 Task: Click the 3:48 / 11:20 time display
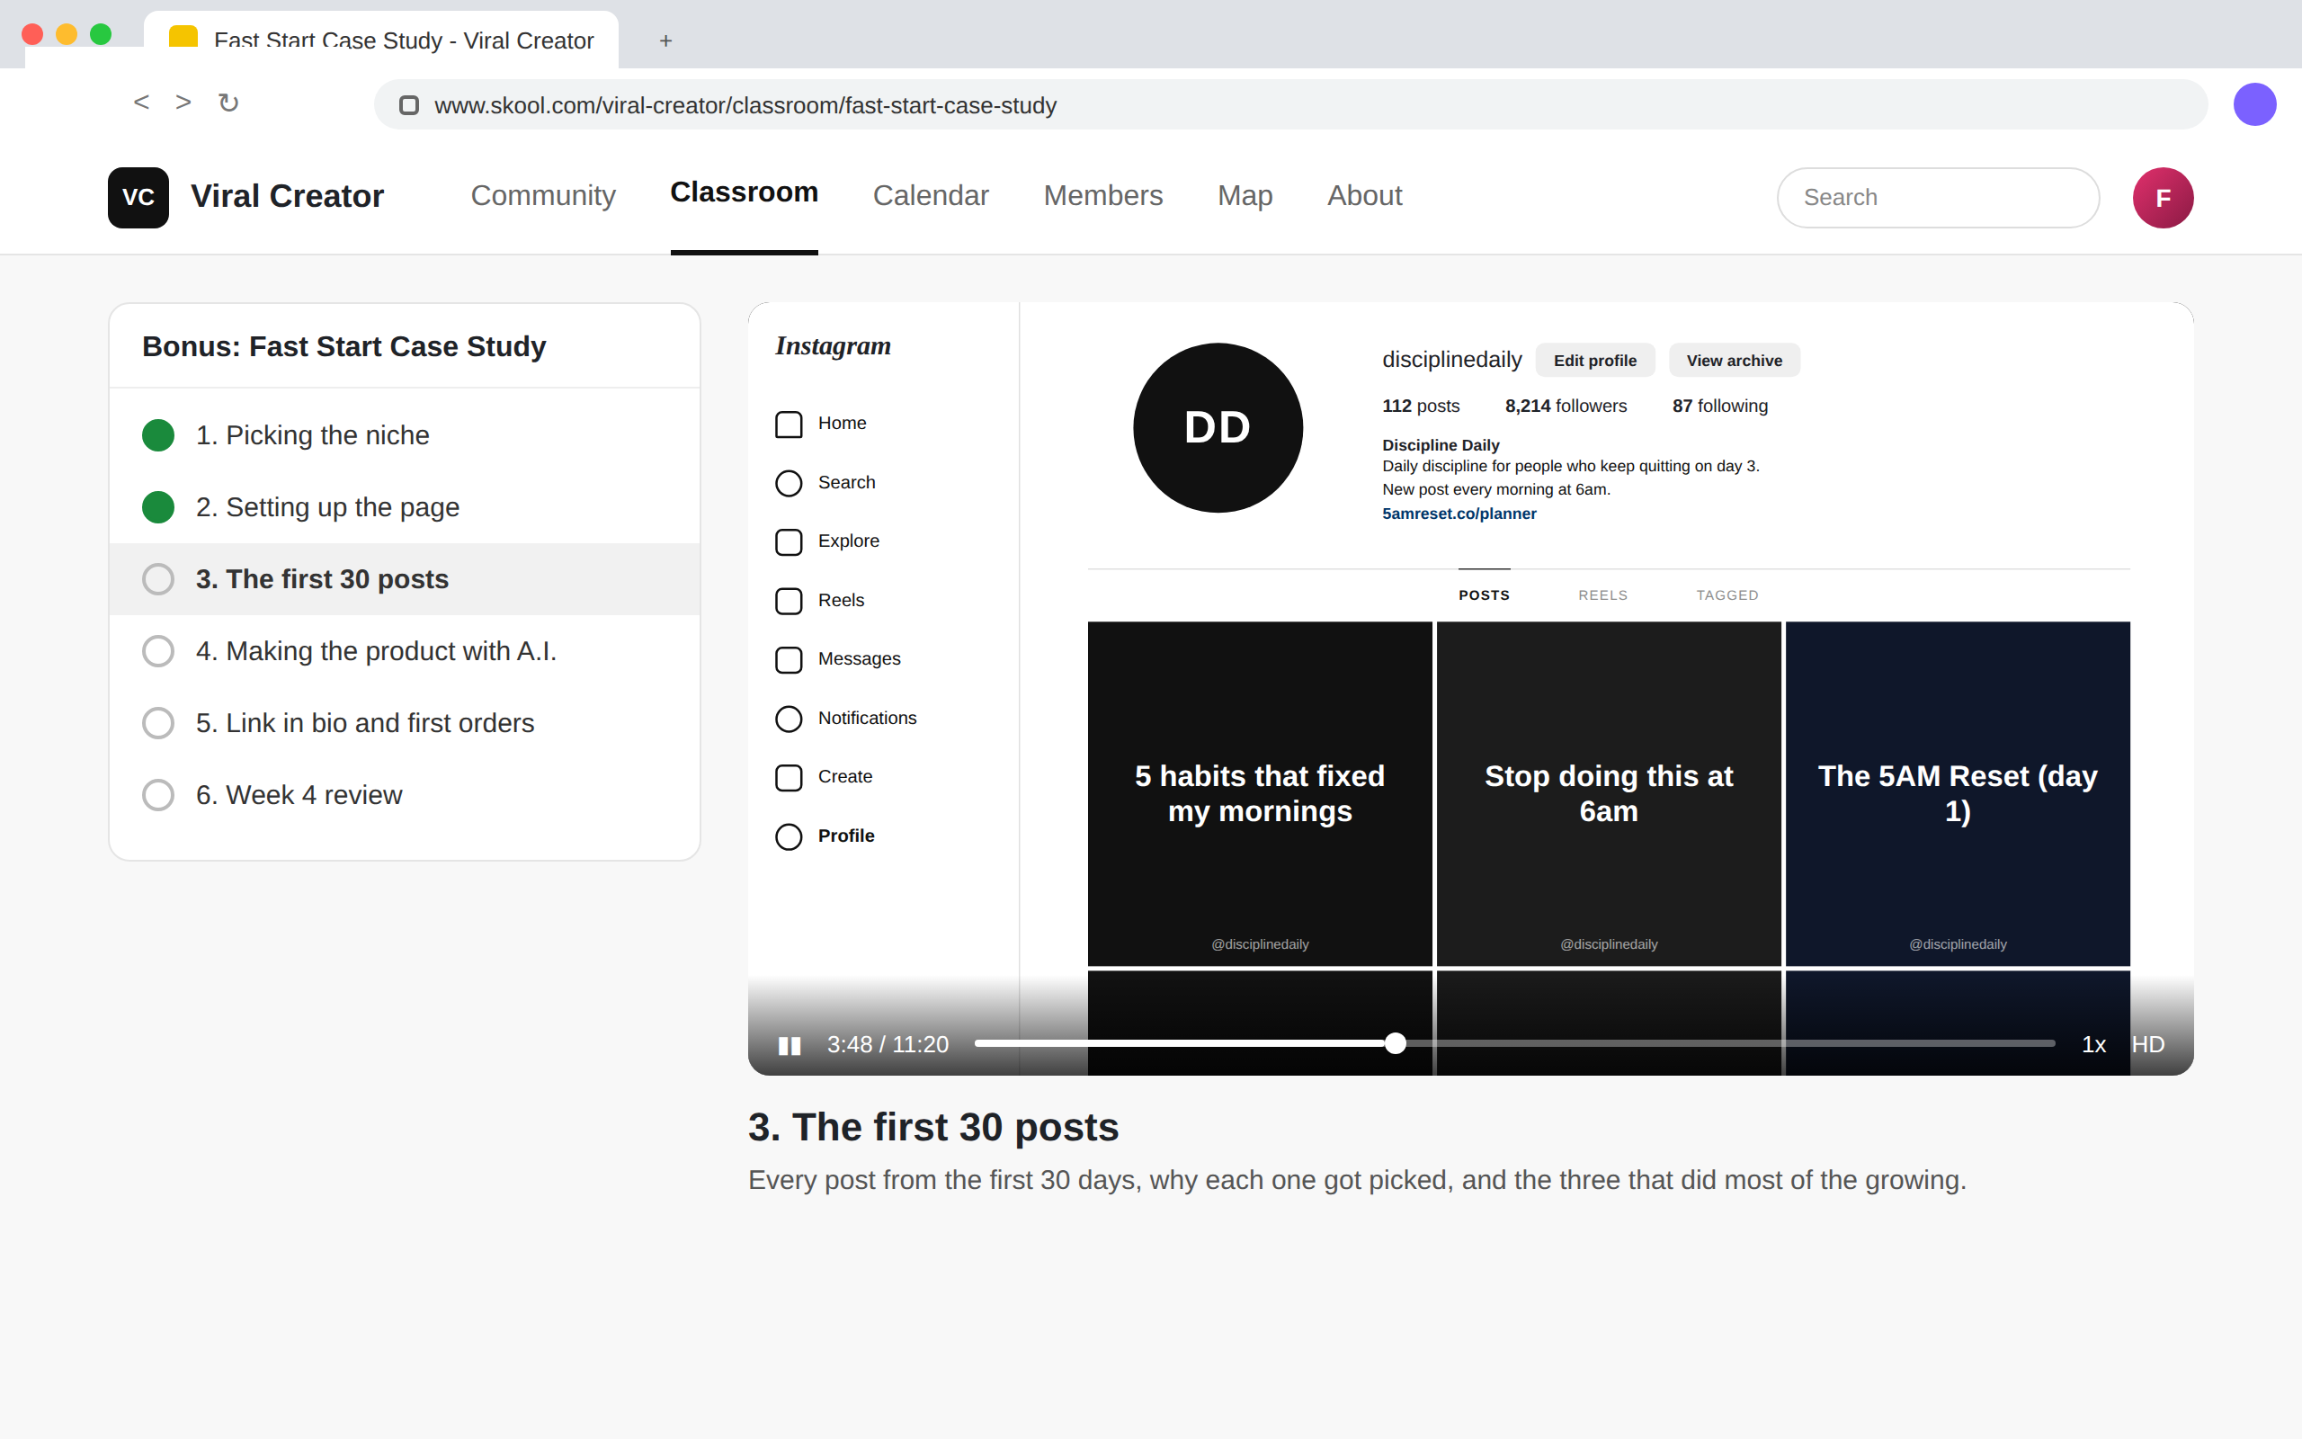click(888, 1044)
